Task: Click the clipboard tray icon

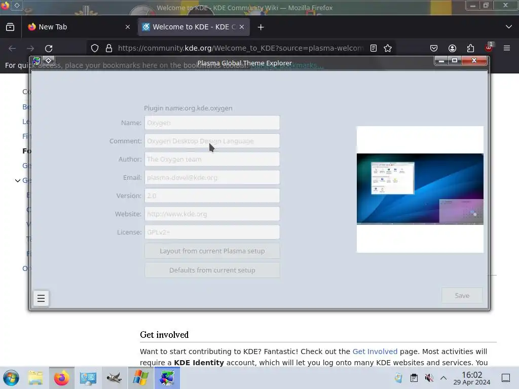Action: point(414,378)
